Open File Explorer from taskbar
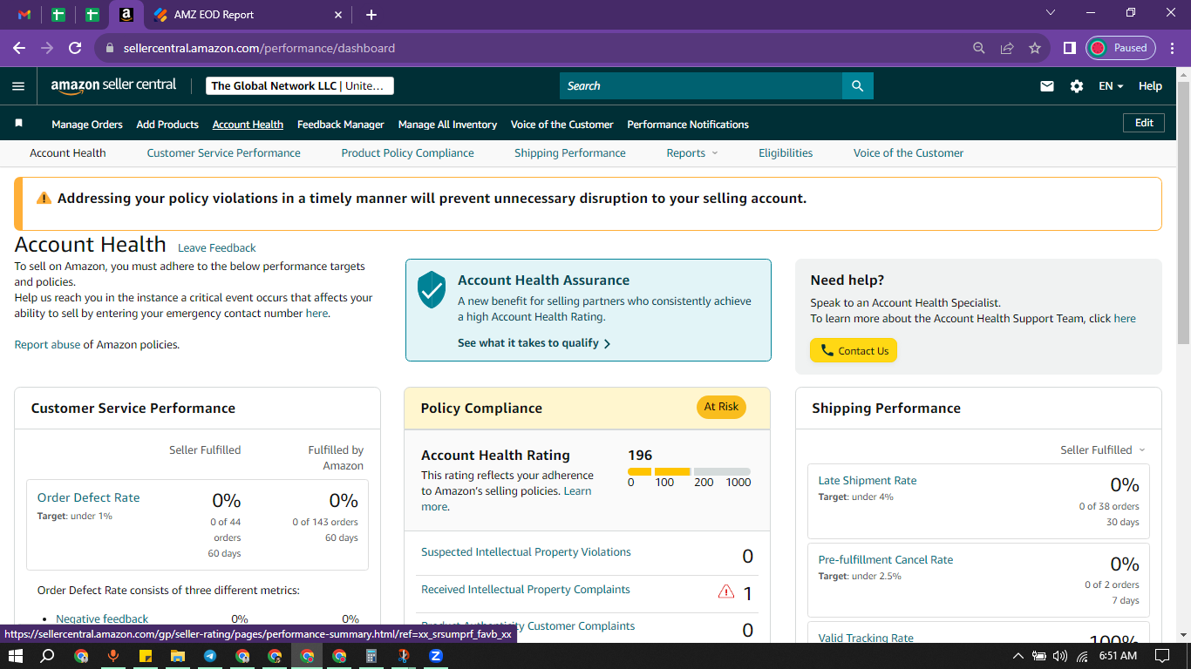Viewport: 1191px width, 669px height. [177, 656]
